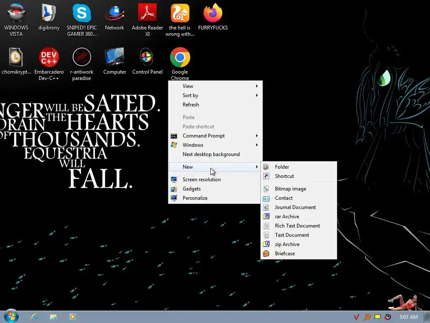Select the Firefox desktop icon
Image resolution: width=430 pixels, height=323 pixels.
[213, 17]
